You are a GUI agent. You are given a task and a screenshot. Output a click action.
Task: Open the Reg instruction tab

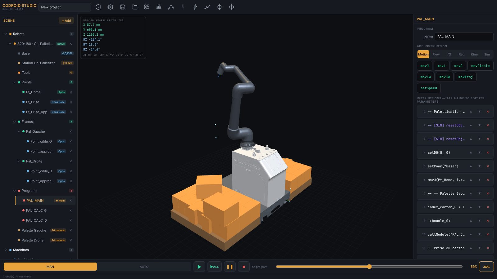[462, 54]
